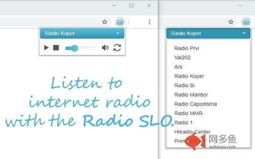The width and height of the screenshot is (255, 159).
Task: Open the browser three-dot menu
Action: 150,22
